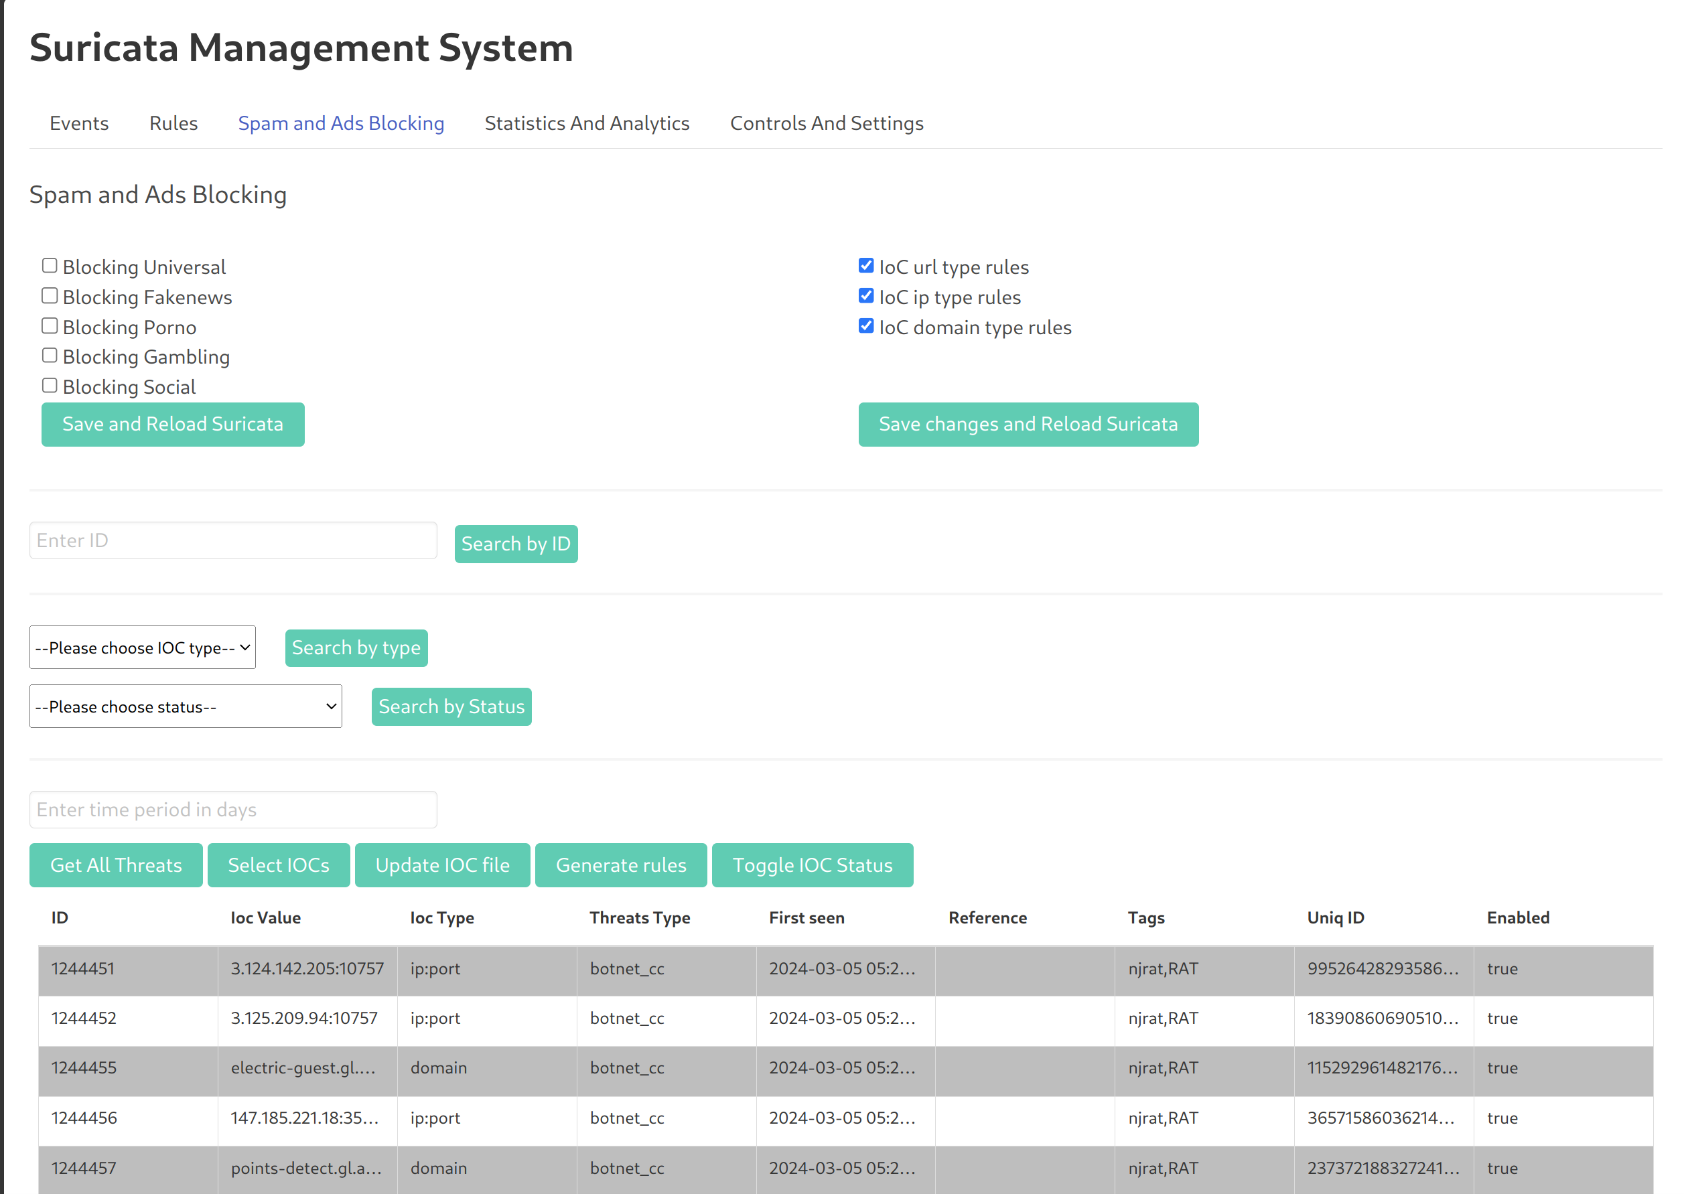Open Statistics And Analytics tab

click(587, 123)
